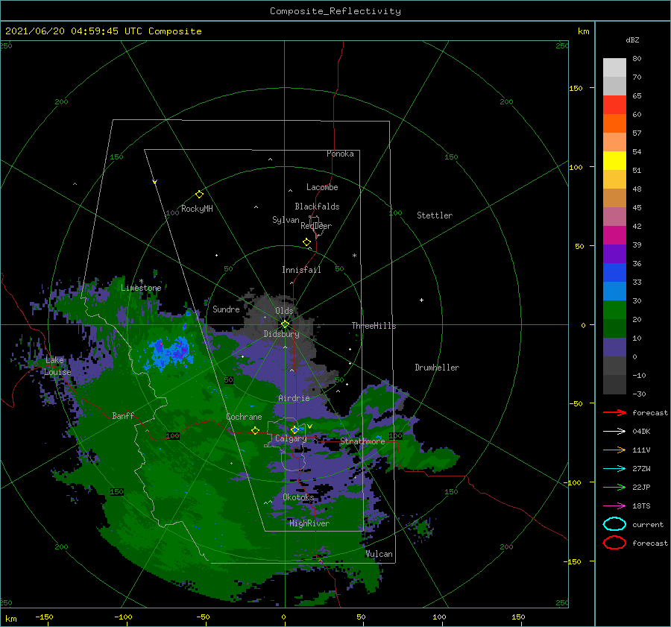The image size is (671, 627).
Task: Click the dBZ legend heading
Action: click(632, 40)
